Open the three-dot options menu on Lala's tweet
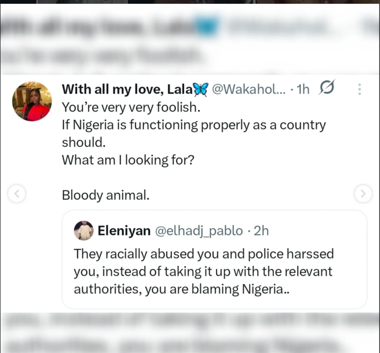This screenshot has height=353, width=380. [360, 89]
